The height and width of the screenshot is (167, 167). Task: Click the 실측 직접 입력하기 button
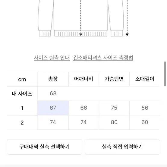pyautogui.click(x=122, y=147)
